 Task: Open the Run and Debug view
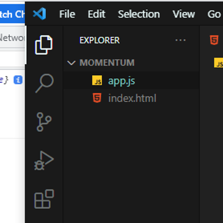(x=44, y=161)
